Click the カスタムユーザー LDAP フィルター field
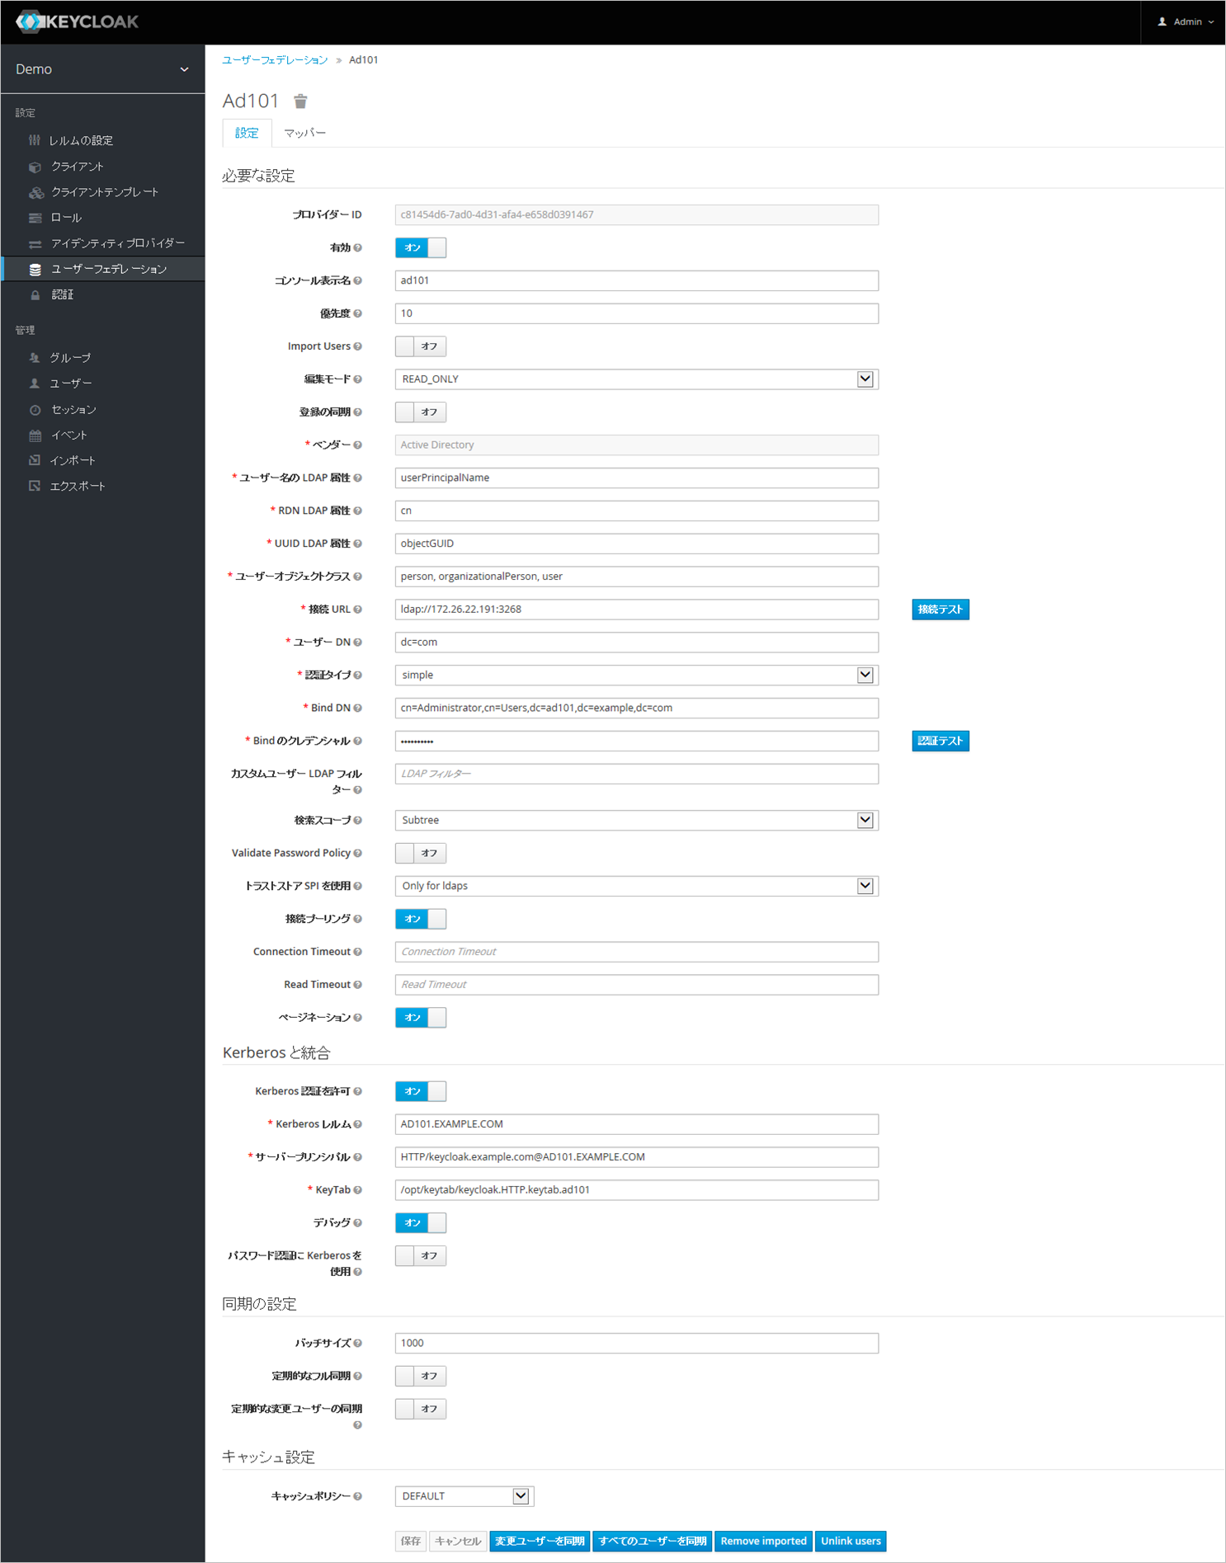 (x=636, y=774)
